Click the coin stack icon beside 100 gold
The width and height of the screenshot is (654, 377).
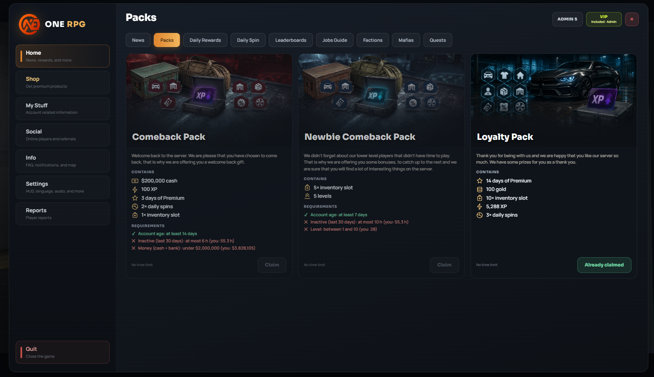480,189
